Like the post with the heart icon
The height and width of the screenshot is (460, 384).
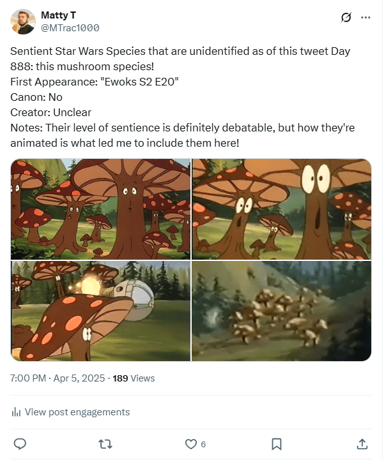click(190, 443)
